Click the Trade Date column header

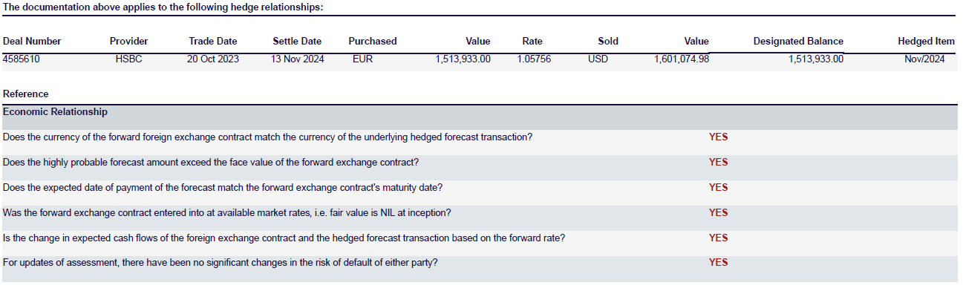[x=213, y=42]
